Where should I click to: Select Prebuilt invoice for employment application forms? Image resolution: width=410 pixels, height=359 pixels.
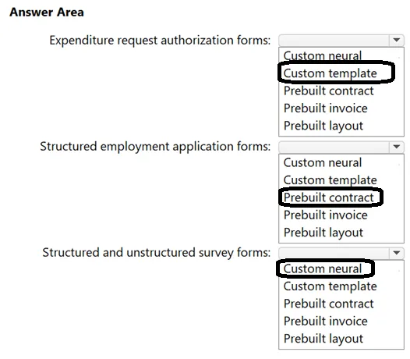pos(326,215)
